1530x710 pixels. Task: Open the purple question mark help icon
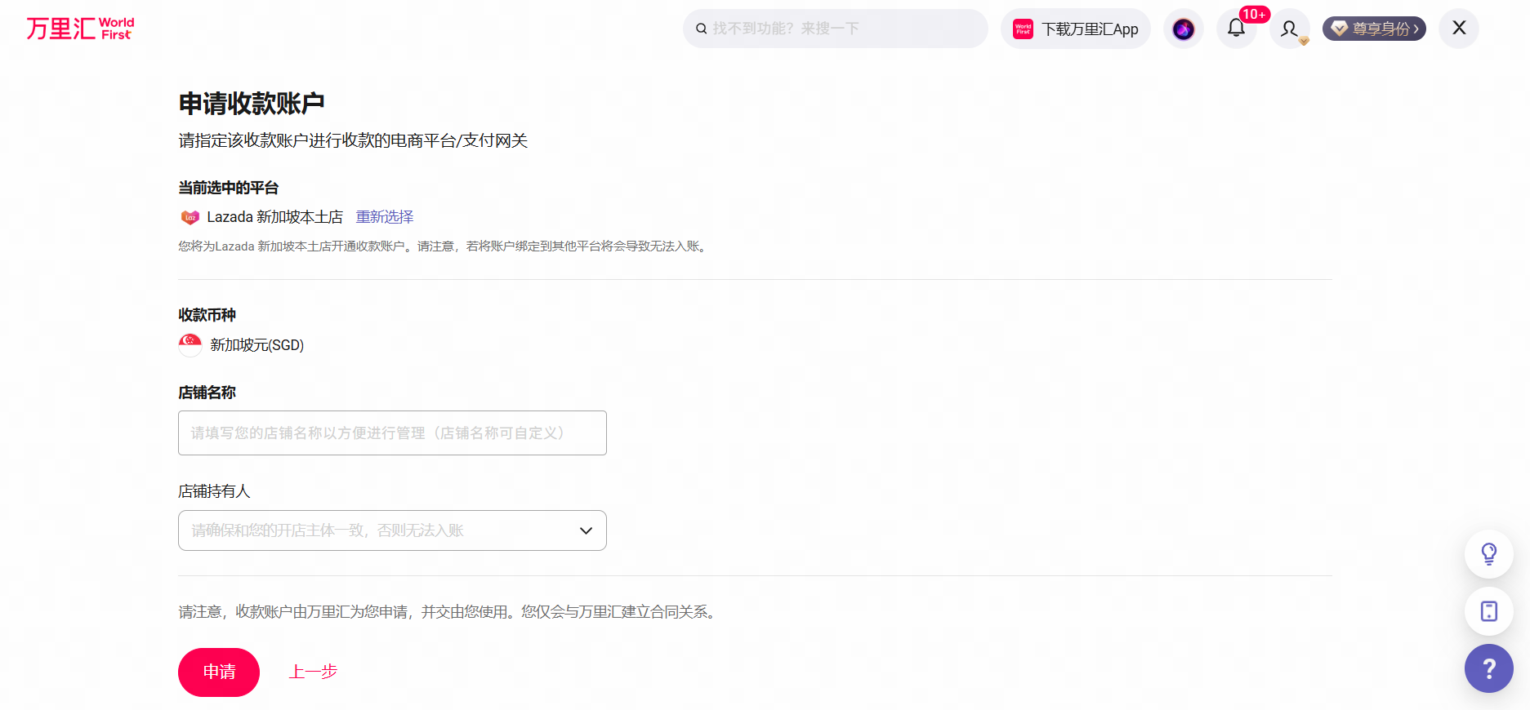1489,668
